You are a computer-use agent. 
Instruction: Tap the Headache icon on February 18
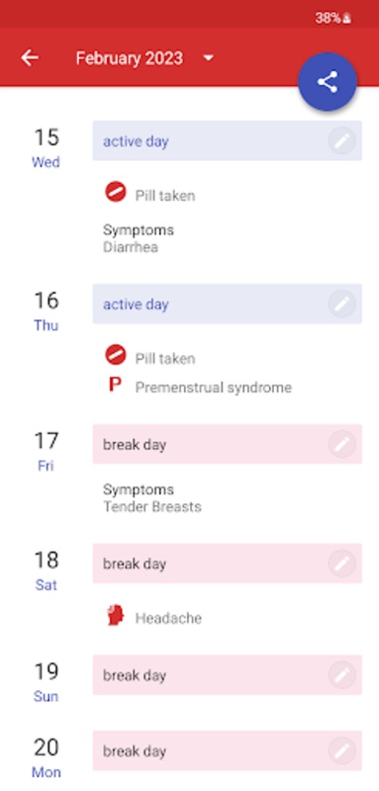tap(116, 616)
